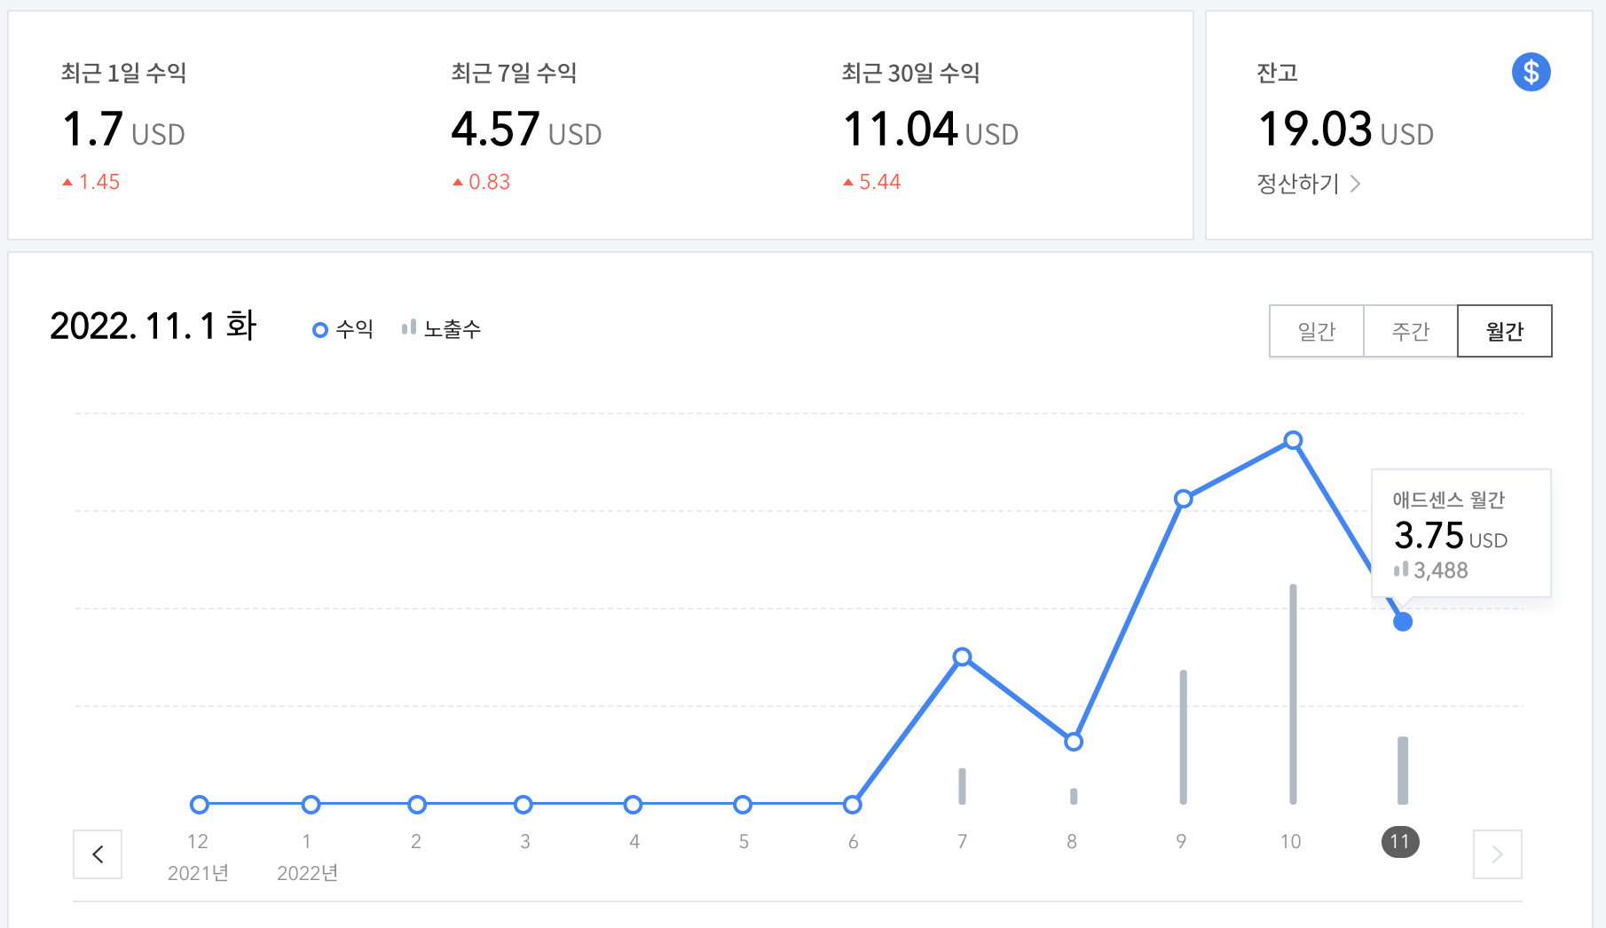The image size is (1606, 928).
Task: Click the red up-arrow beside 1.45
Action: (67, 181)
